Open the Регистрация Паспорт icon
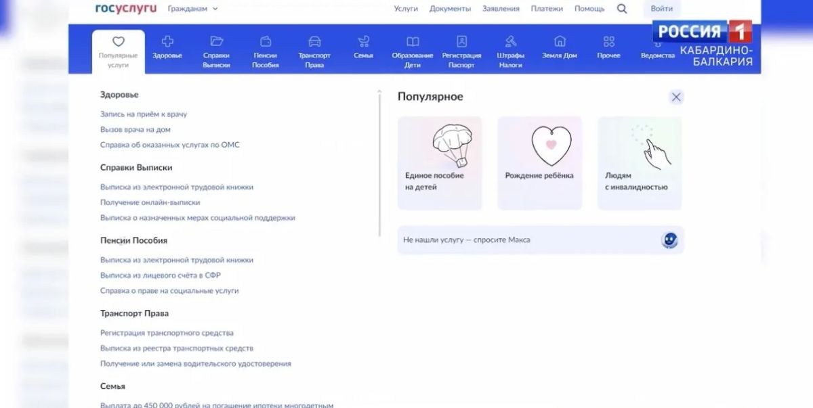Image resolution: width=813 pixels, height=408 pixels. click(461, 41)
